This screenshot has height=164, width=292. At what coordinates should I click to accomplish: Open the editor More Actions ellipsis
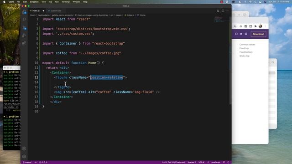tap(228, 11)
